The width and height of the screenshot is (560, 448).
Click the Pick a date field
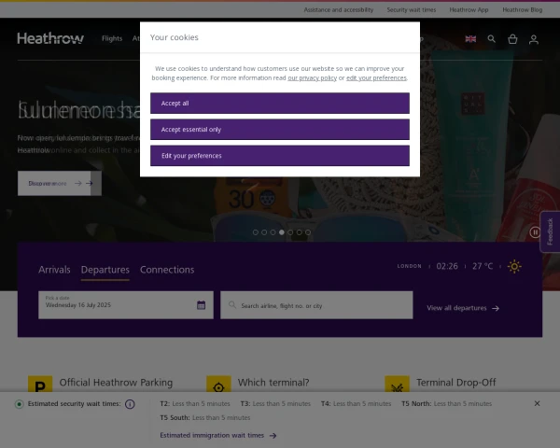pos(126,305)
